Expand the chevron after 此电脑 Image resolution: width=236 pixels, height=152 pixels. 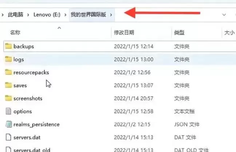pos(28,15)
